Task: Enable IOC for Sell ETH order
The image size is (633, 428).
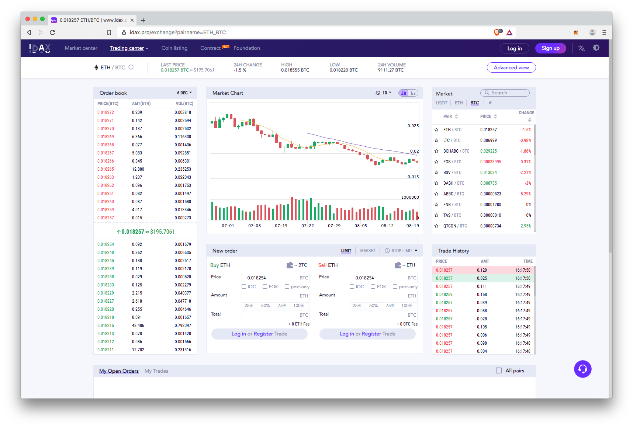Action: point(352,286)
